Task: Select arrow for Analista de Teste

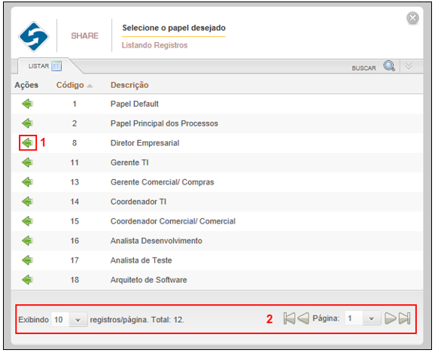Action: [28, 260]
